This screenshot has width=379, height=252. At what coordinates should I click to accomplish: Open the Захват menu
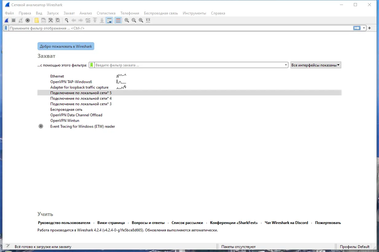[69, 13]
